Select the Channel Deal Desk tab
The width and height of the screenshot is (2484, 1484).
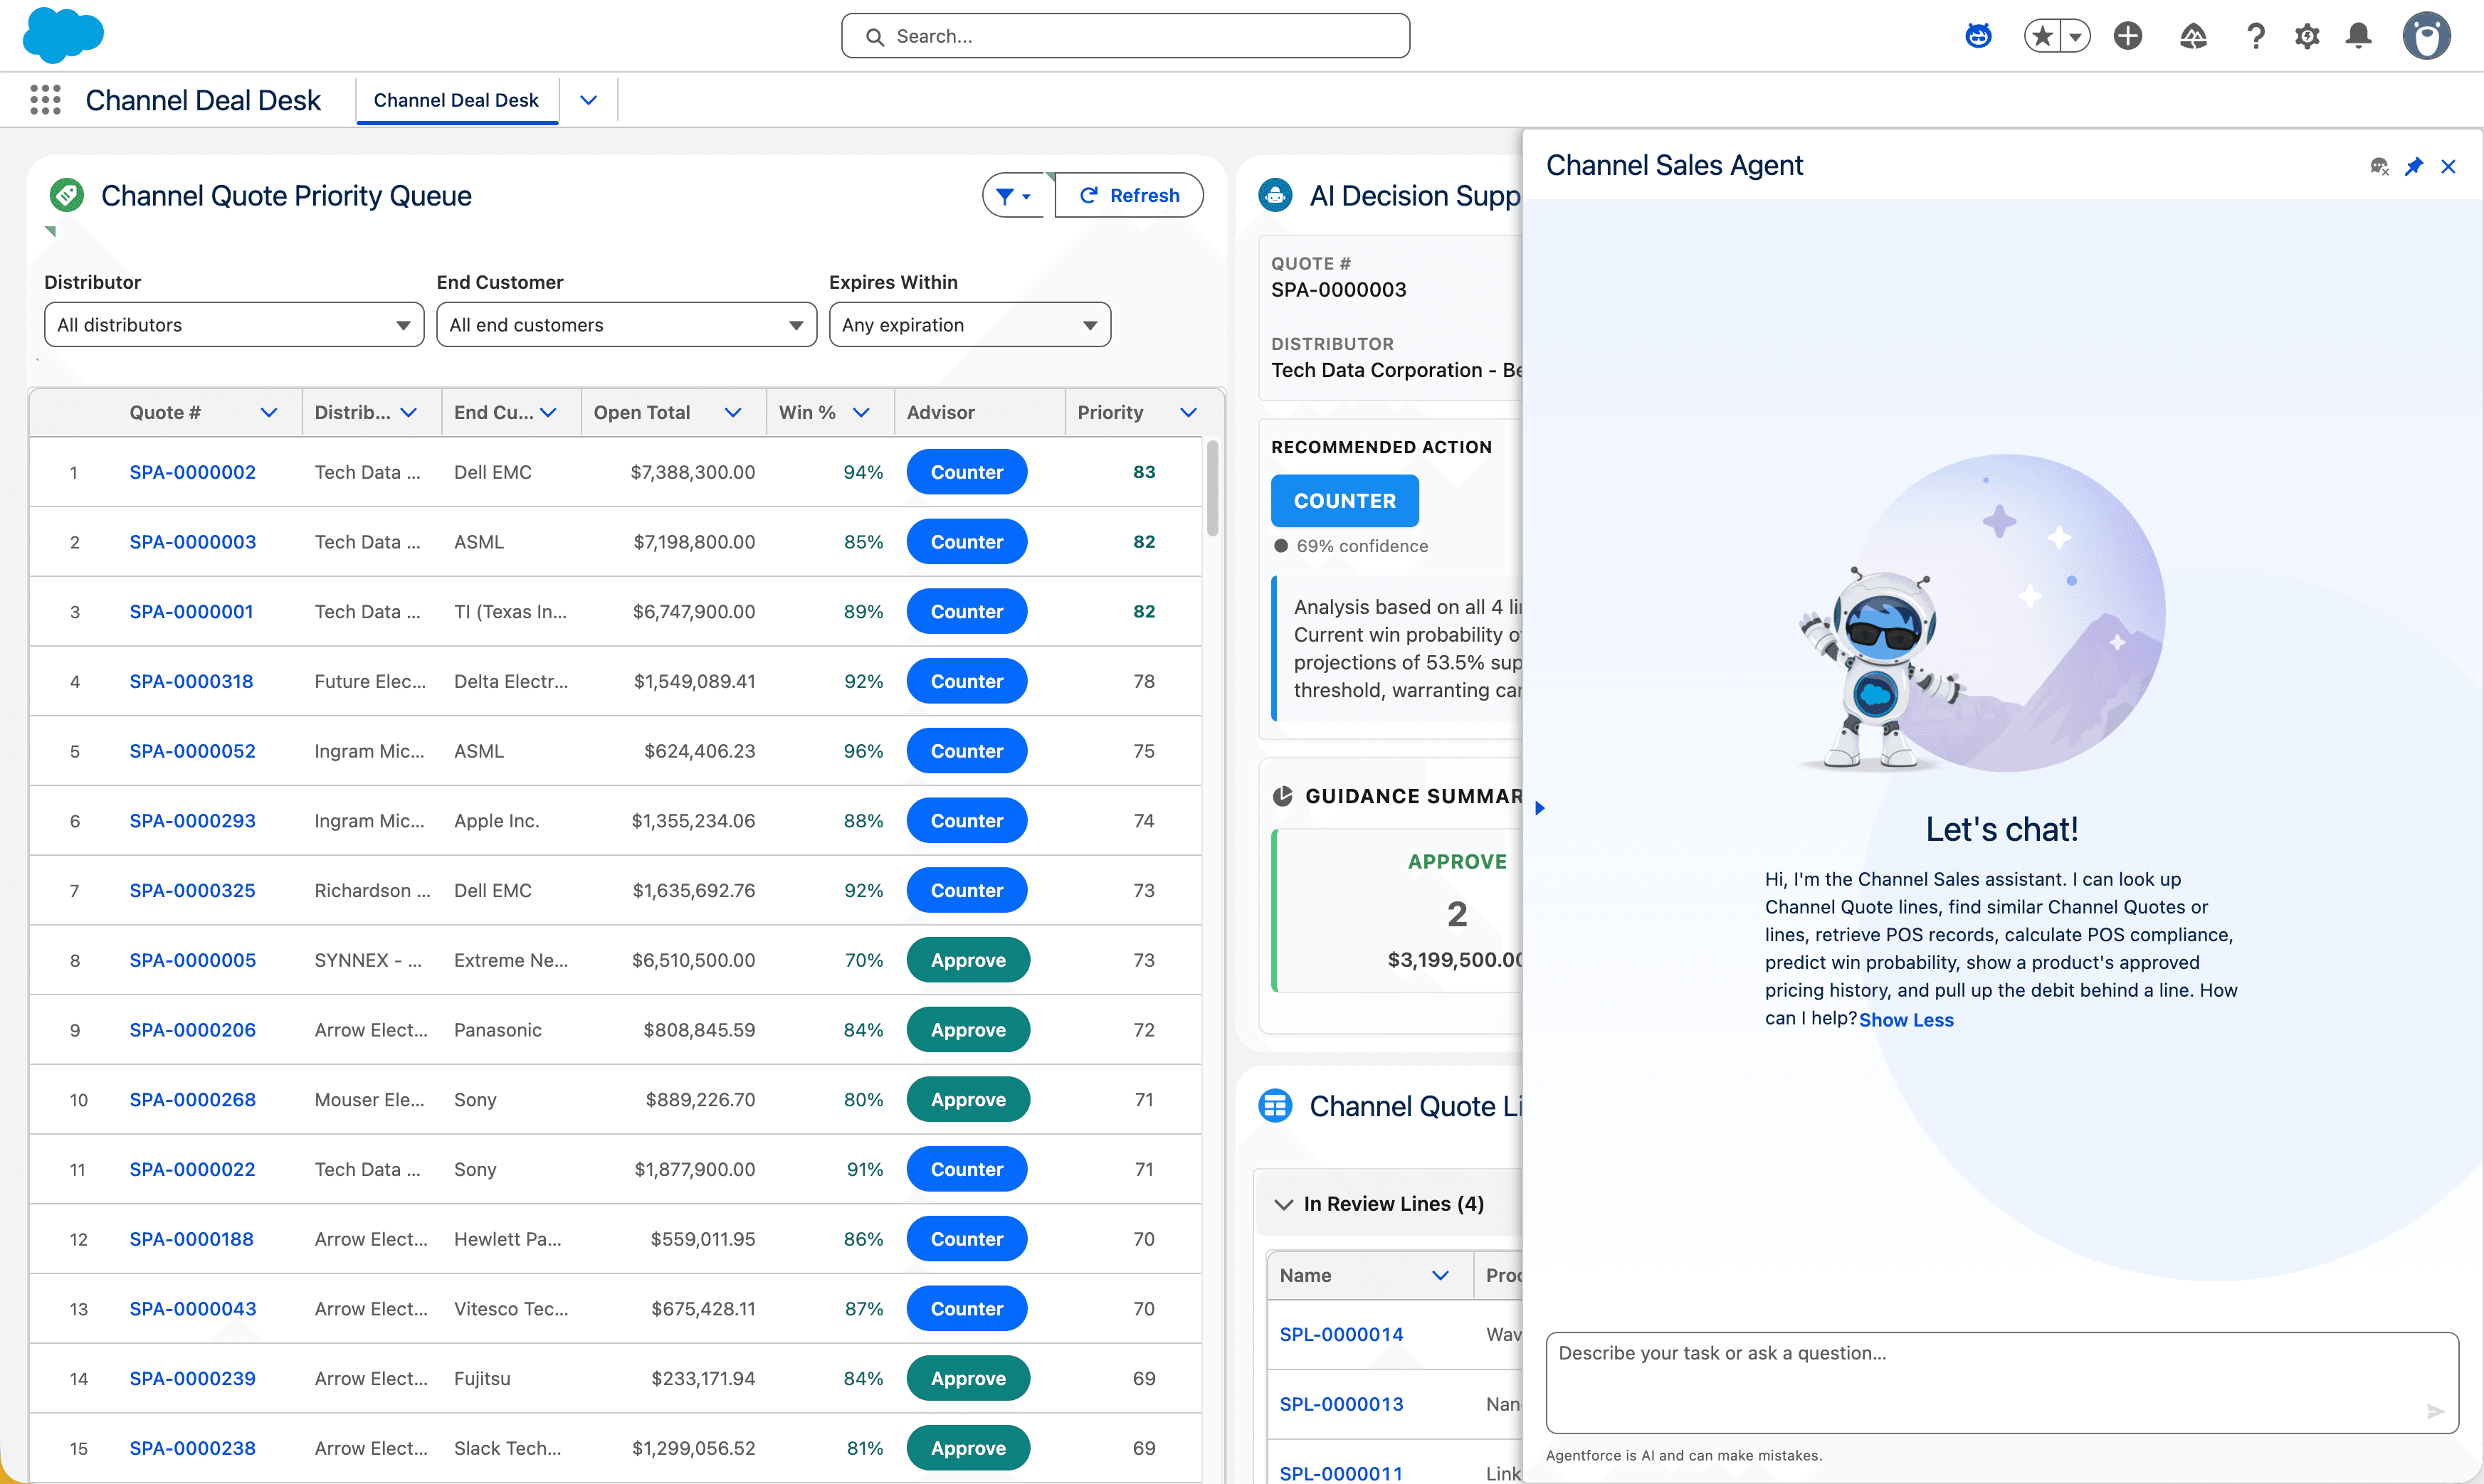(456, 100)
